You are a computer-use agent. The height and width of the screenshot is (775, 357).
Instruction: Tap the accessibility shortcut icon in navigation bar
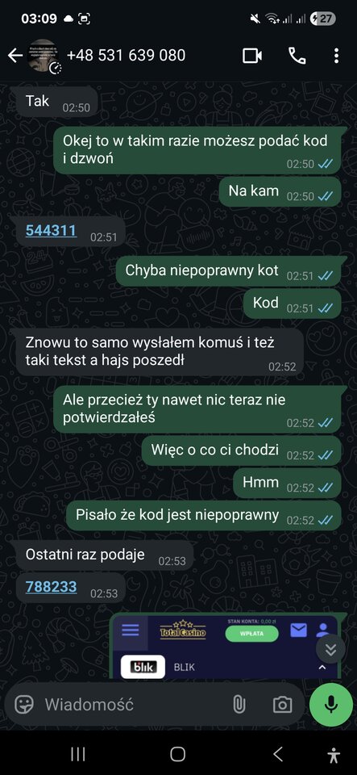[334, 754]
